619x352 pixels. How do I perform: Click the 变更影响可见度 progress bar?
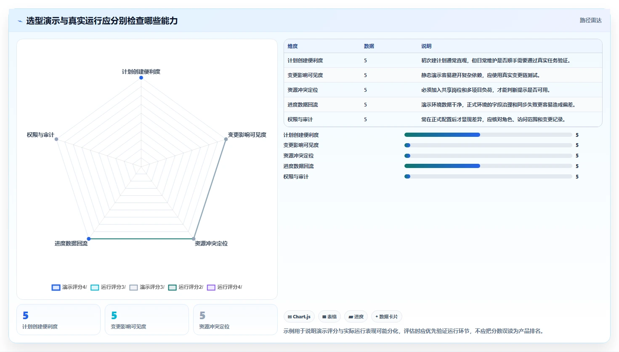click(x=488, y=145)
